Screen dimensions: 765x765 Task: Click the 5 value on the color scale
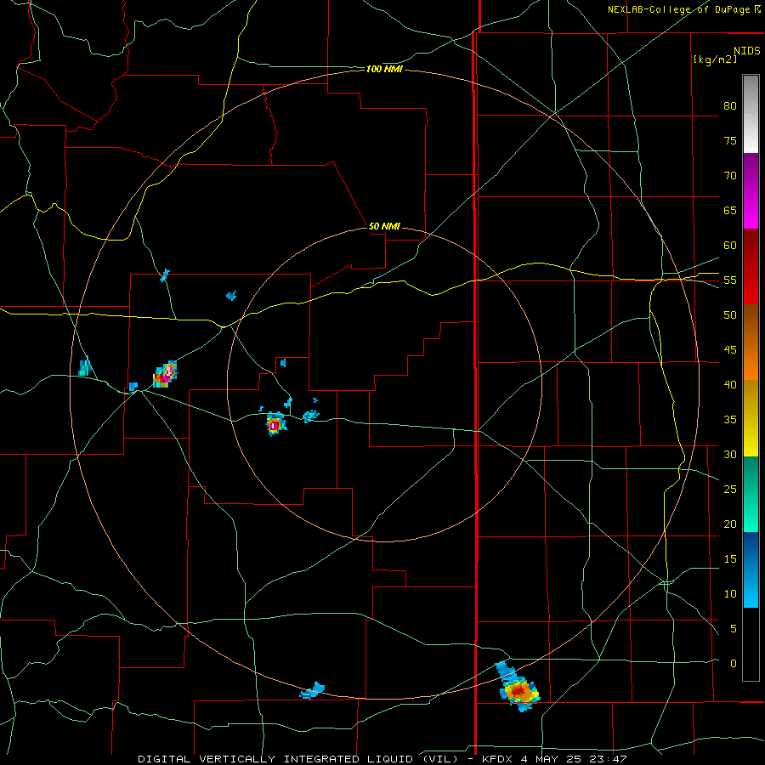[734, 629]
